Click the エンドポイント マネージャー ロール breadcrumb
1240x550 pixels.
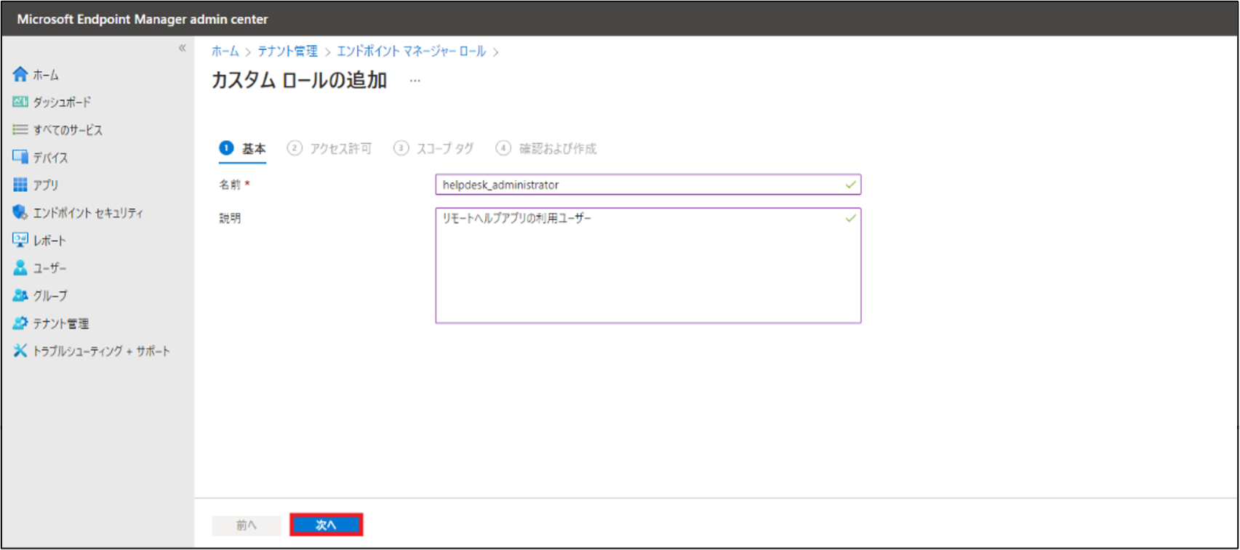[412, 52]
